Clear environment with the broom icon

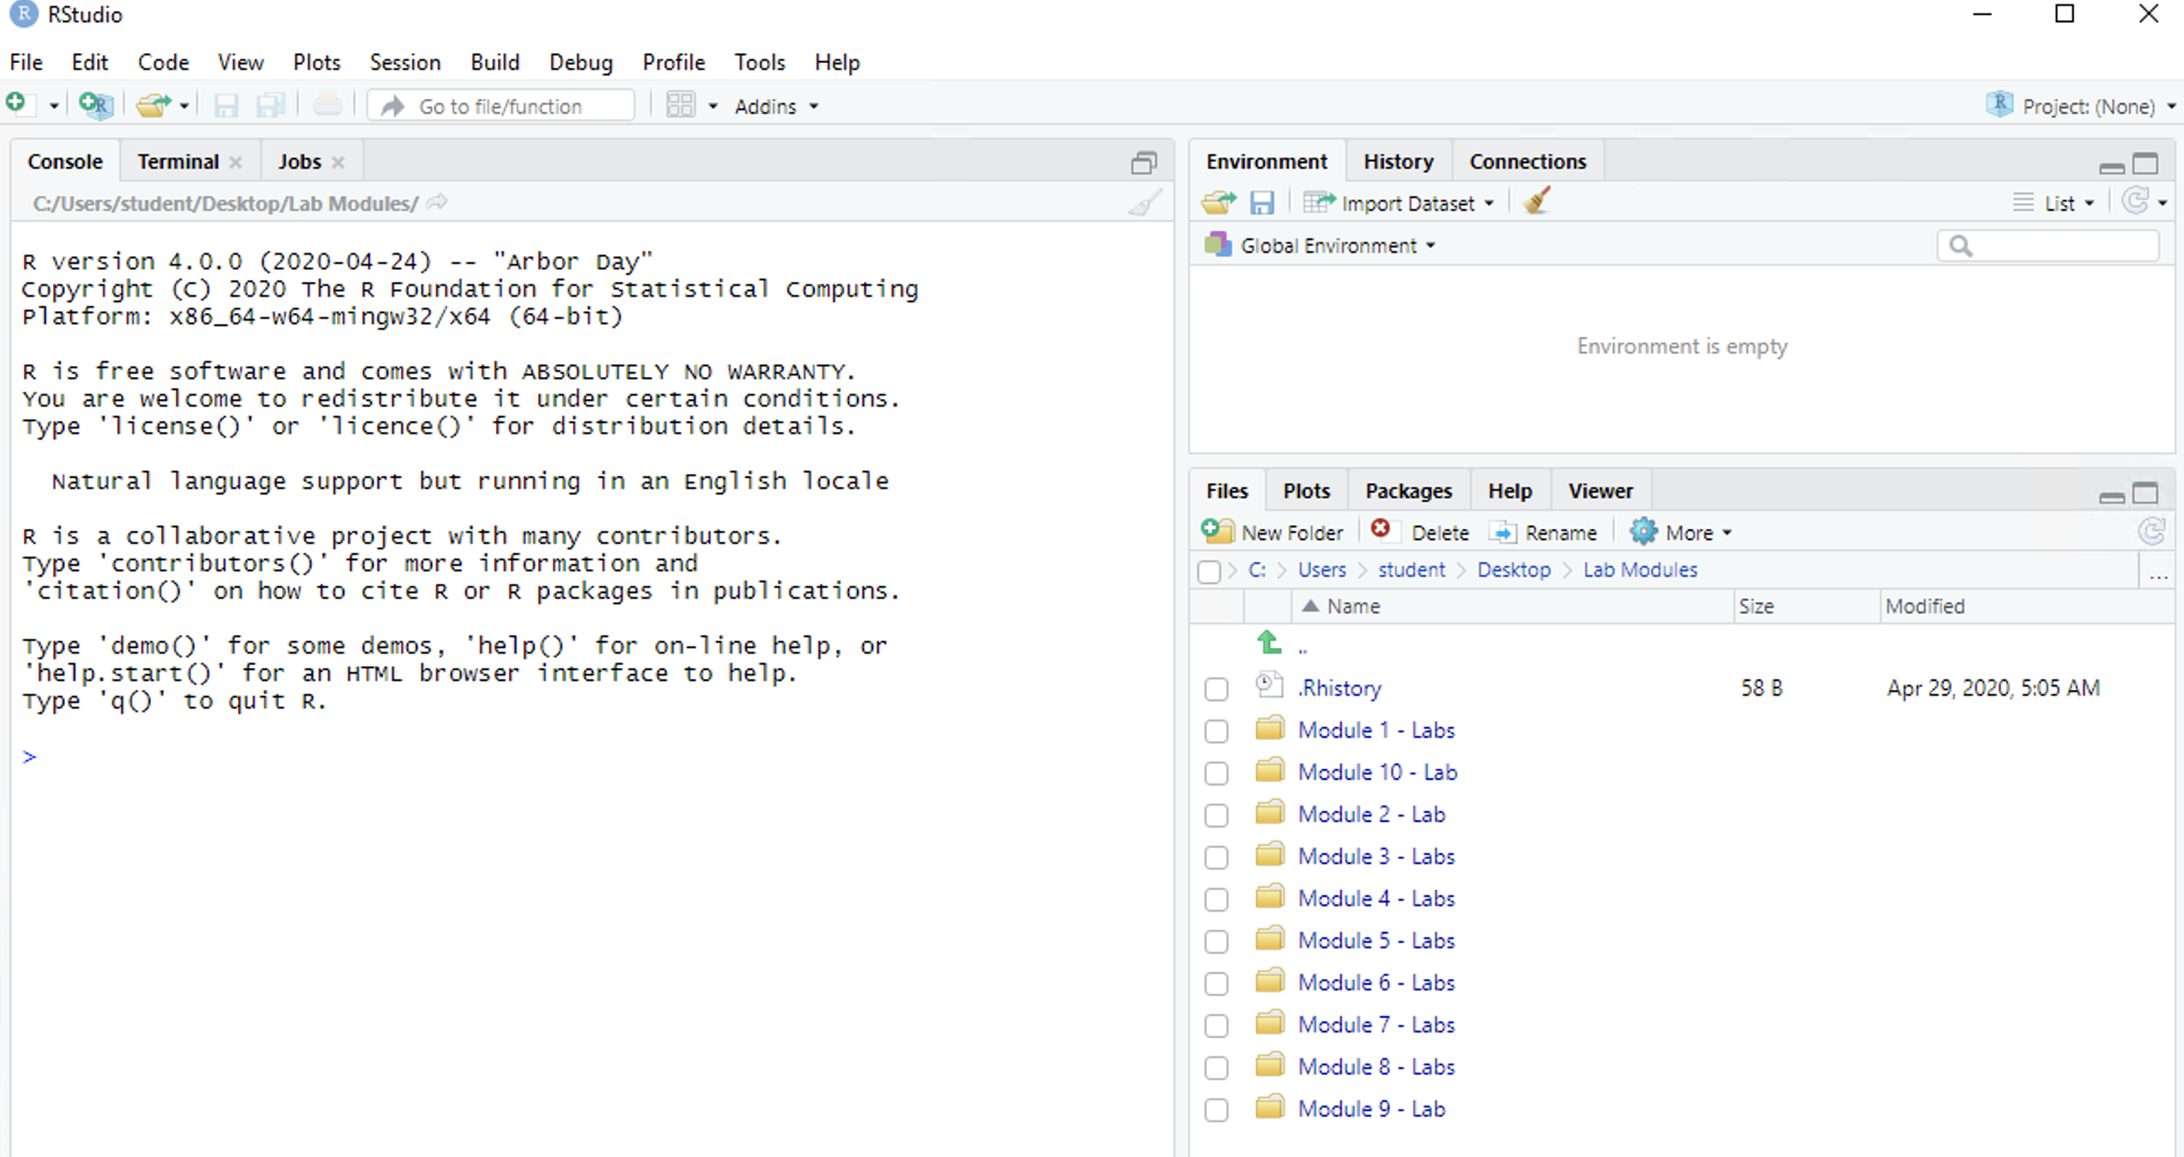1536,201
